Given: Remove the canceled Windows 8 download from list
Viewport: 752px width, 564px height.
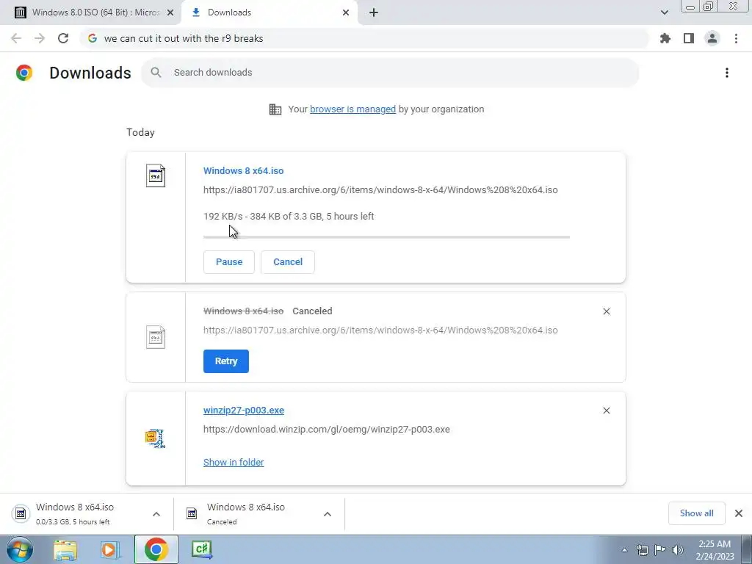Looking at the screenshot, I should pyautogui.click(x=607, y=311).
